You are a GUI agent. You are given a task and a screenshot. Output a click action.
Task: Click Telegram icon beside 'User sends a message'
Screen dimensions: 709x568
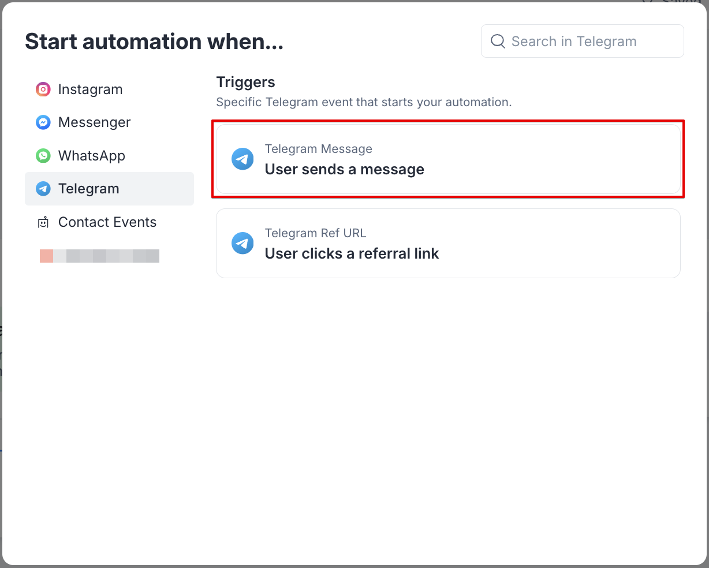coord(242,159)
